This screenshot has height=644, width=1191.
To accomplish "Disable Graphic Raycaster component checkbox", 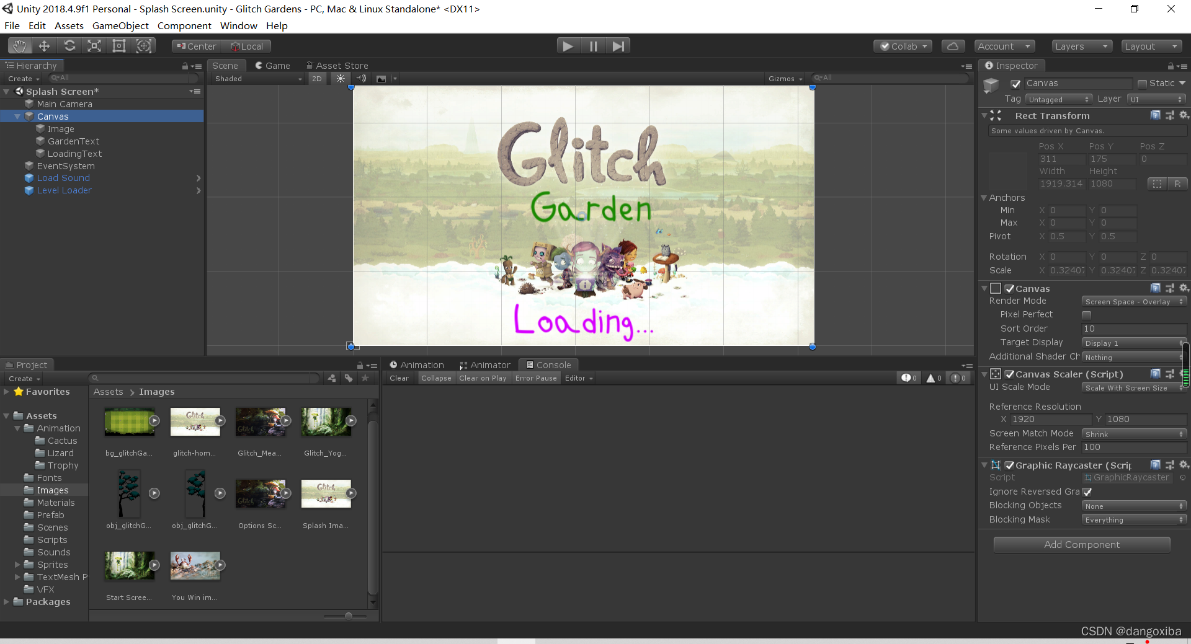I will 1009,465.
